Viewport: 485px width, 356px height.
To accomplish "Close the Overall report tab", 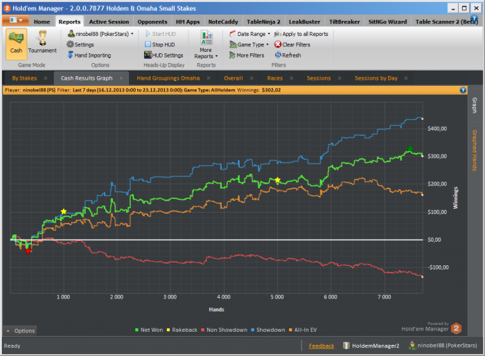I will (252, 78).
